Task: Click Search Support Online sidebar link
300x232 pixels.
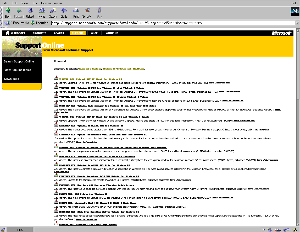Action: click(x=19, y=61)
